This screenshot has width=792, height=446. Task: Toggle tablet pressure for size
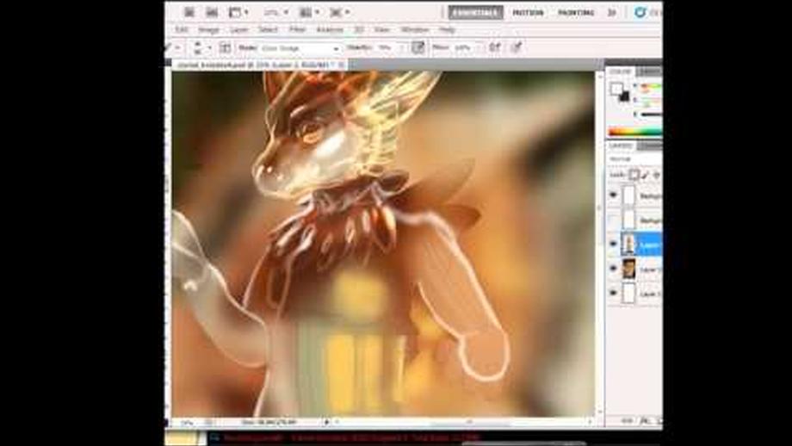coord(517,47)
